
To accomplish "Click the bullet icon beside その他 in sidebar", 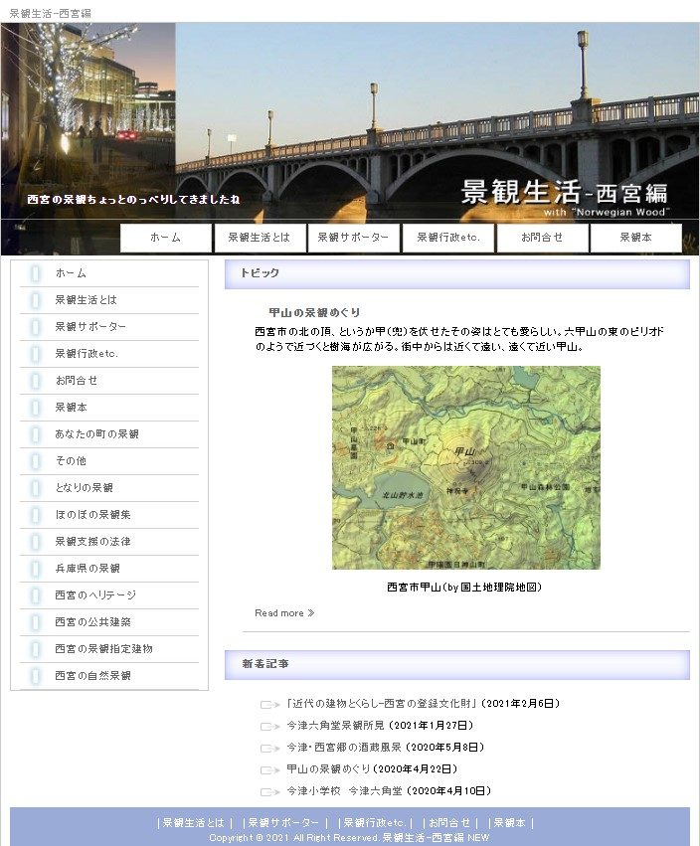I will (x=36, y=461).
